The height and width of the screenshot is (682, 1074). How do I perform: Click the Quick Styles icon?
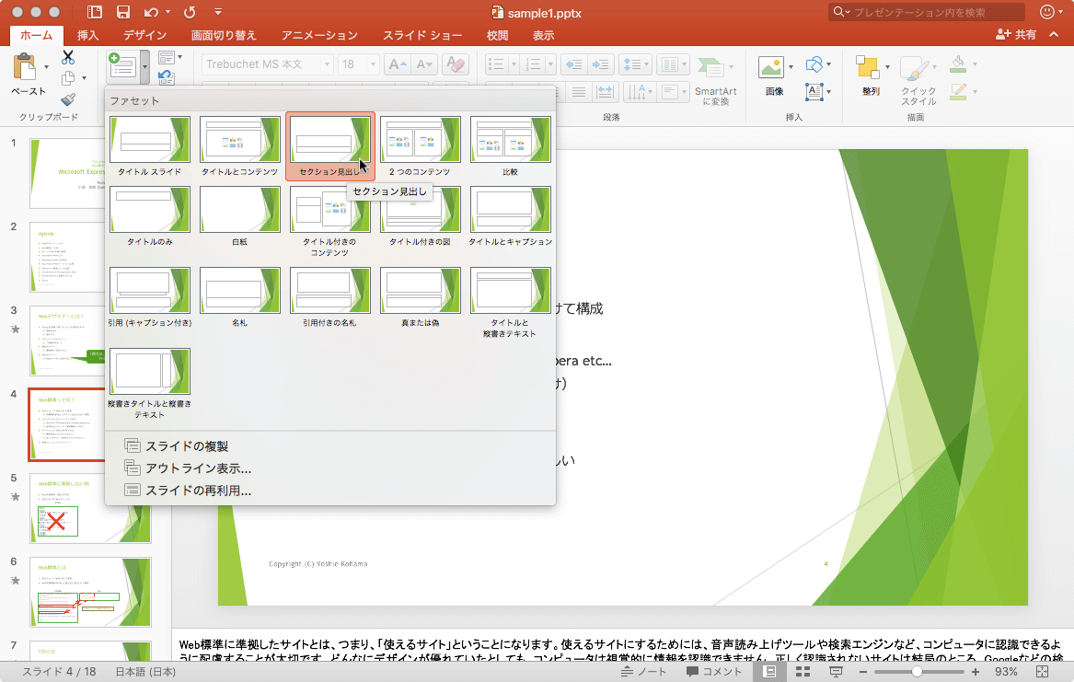[x=915, y=69]
